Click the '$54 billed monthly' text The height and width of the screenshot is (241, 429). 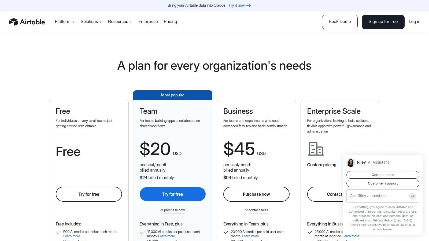(x=241, y=178)
